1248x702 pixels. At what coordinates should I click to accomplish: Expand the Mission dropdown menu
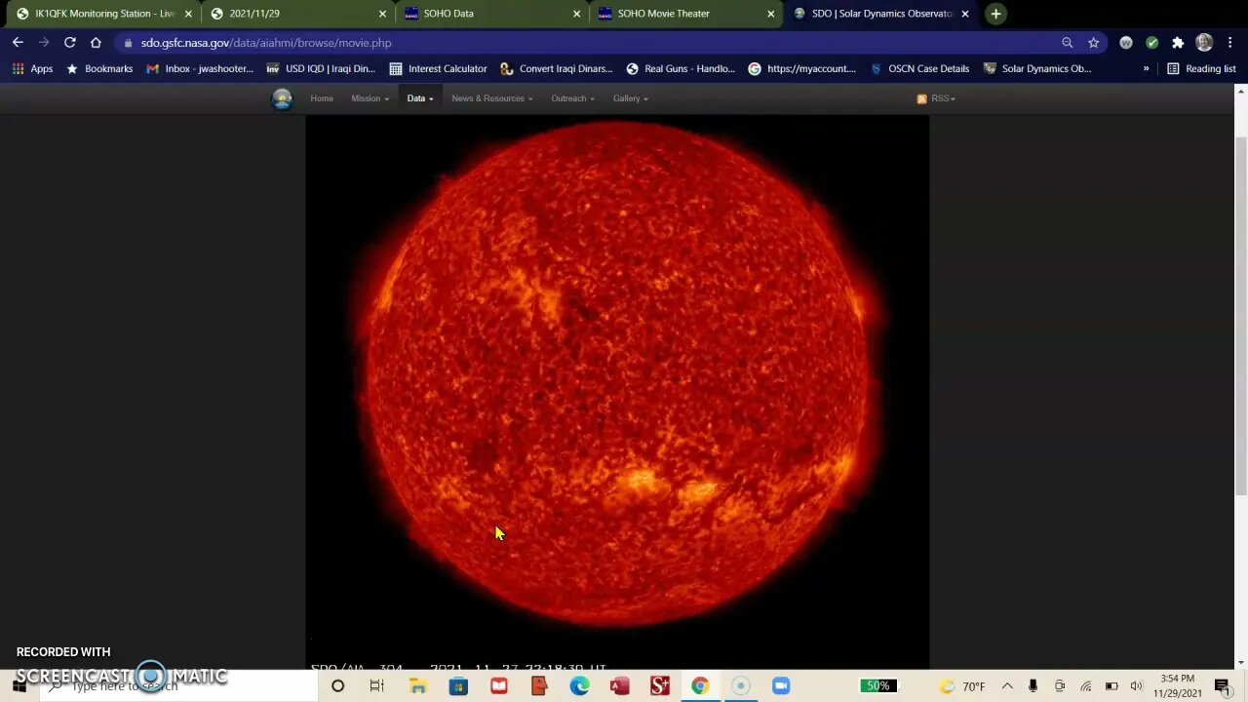[x=370, y=98]
